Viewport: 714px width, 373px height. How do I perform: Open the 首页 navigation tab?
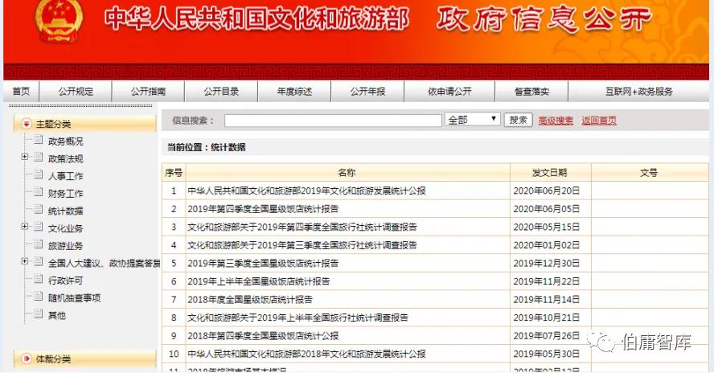21,92
